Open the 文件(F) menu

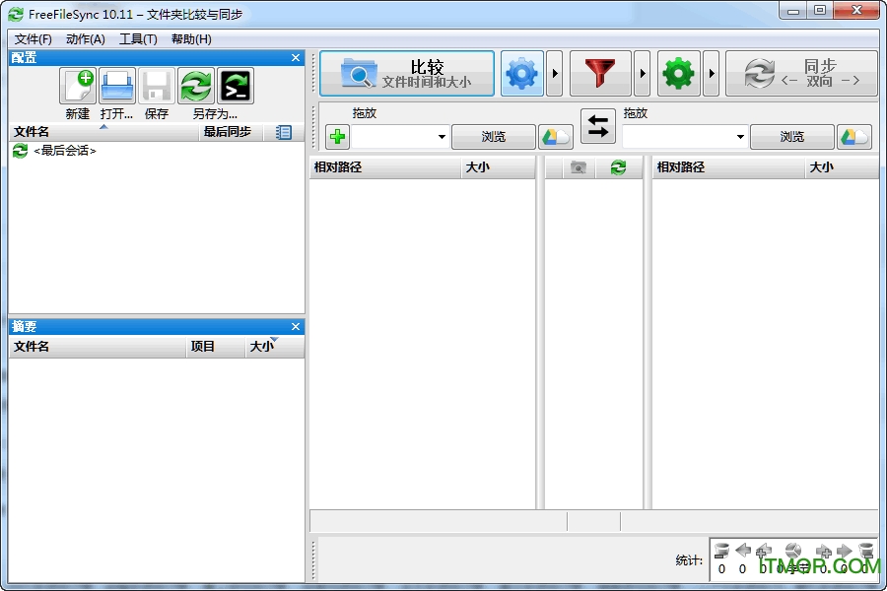click(x=34, y=39)
